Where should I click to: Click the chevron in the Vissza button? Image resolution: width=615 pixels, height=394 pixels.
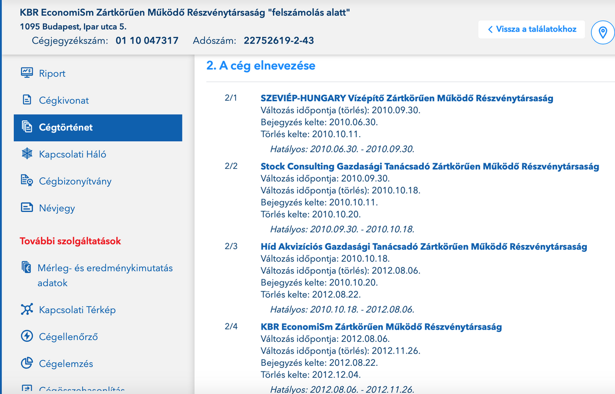[490, 29]
